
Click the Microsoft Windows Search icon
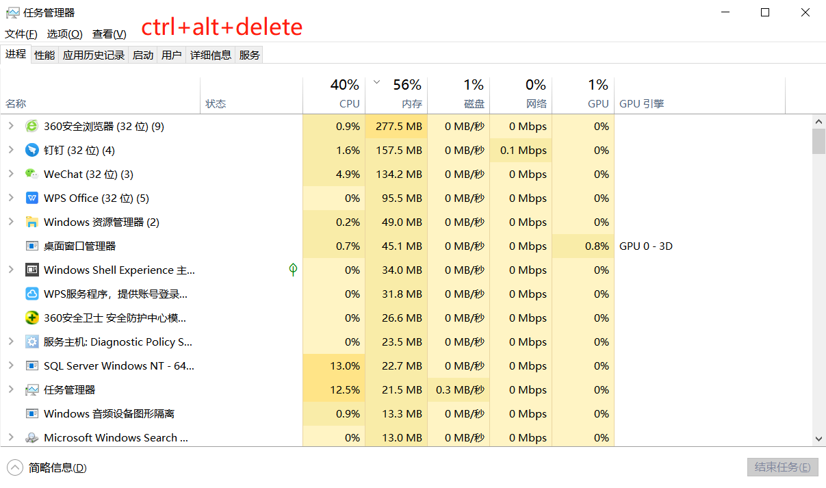click(32, 437)
